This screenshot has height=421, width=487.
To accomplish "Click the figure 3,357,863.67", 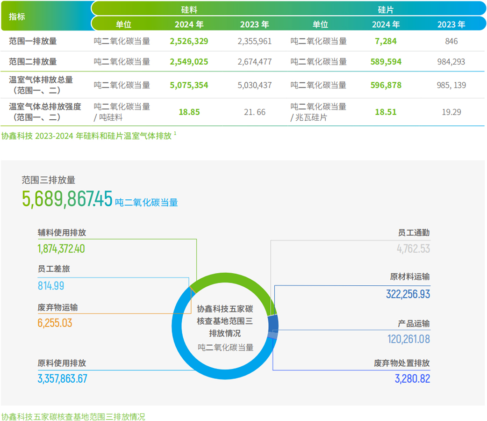I will tap(63, 379).
